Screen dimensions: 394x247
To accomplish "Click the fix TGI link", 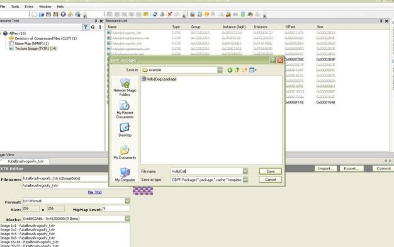I will (95, 192).
